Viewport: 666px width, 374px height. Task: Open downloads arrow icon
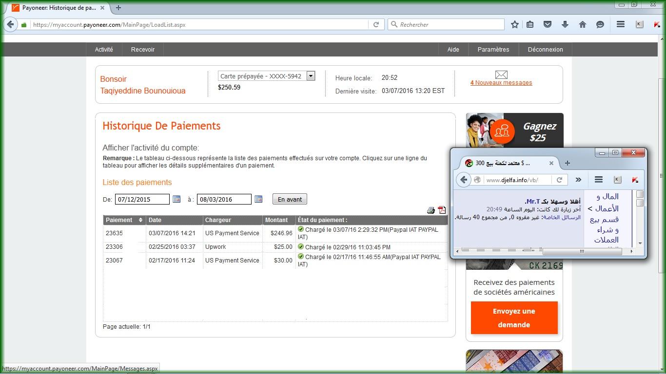click(565, 24)
